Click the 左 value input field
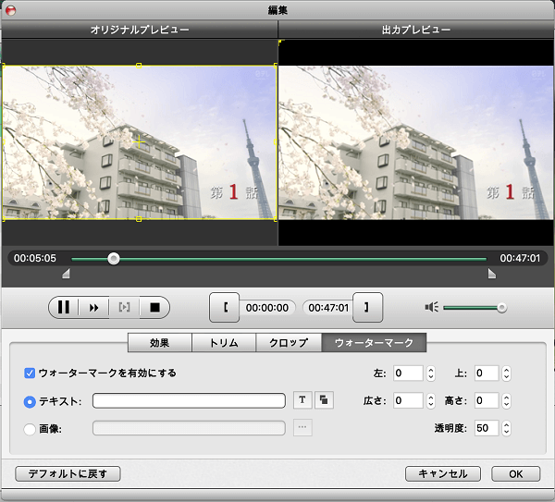 408,373
